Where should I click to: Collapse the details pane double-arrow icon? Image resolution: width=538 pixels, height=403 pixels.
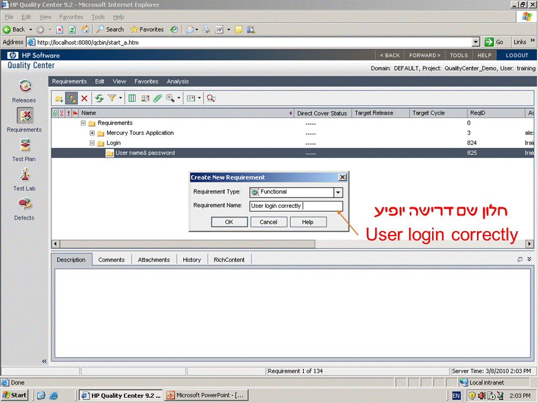coord(530,259)
